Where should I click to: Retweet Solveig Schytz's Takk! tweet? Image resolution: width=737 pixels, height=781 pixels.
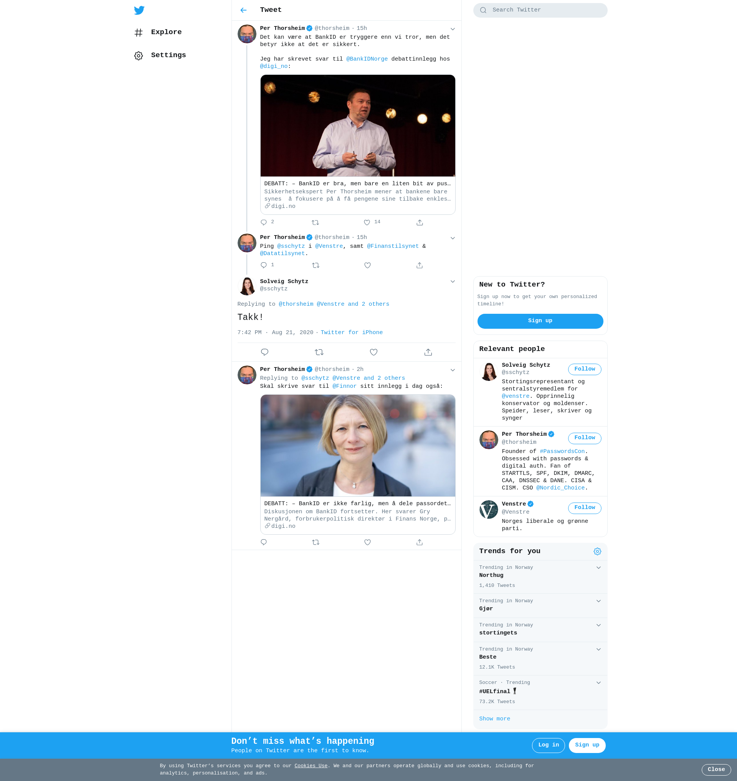[x=319, y=352]
